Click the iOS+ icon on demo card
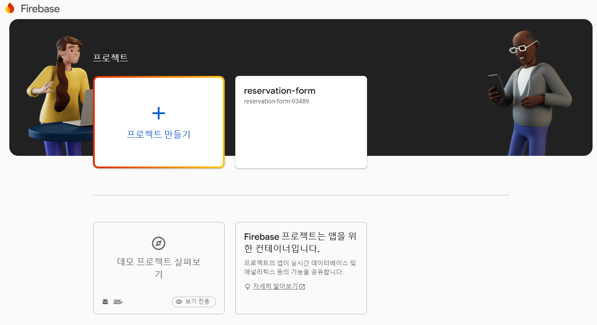This screenshot has width=597, height=325. tap(118, 302)
